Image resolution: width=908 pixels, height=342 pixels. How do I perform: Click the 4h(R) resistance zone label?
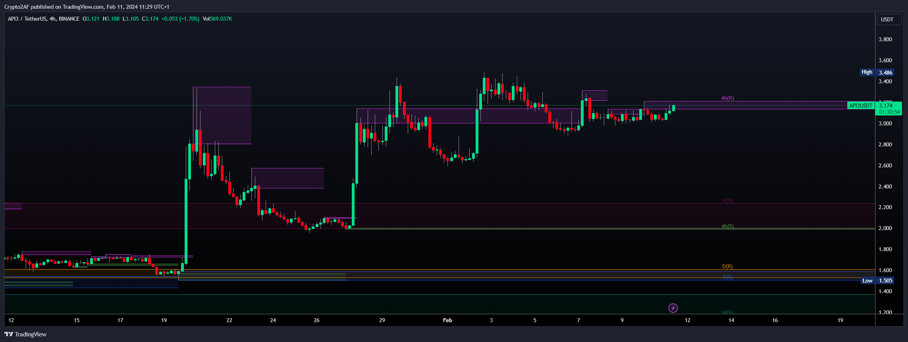(x=727, y=98)
